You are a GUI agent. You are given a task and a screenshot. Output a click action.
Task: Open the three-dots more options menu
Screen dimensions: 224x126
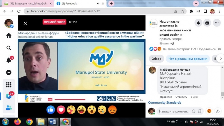[216, 23]
